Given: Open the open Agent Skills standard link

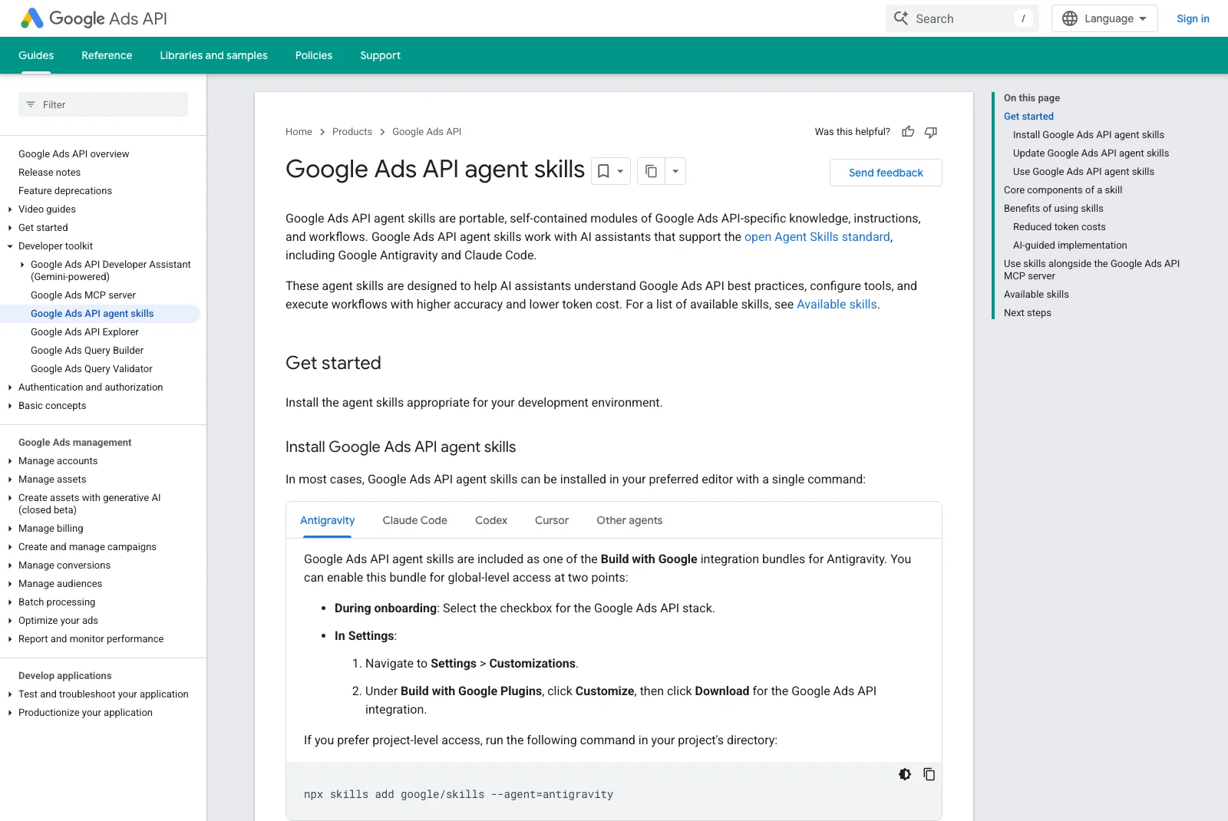Looking at the screenshot, I should click(x=817, y=237).
